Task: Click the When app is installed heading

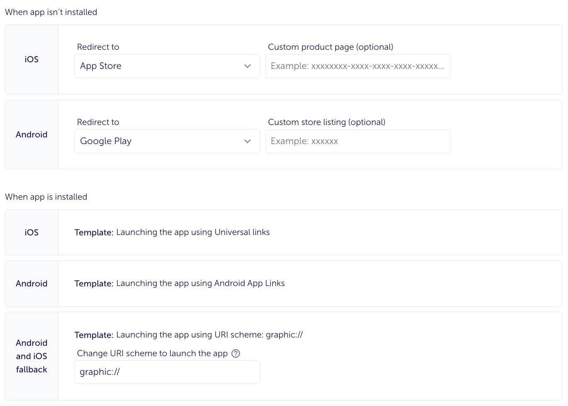Action: pos(46,197)
